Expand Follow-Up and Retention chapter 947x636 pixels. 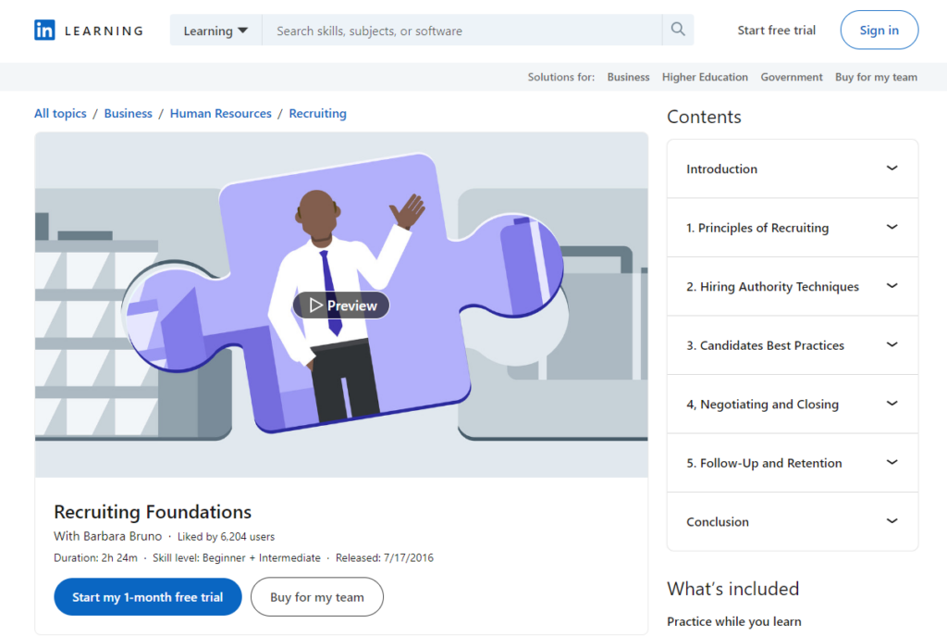pyautogui.click(x=793, y=463)
